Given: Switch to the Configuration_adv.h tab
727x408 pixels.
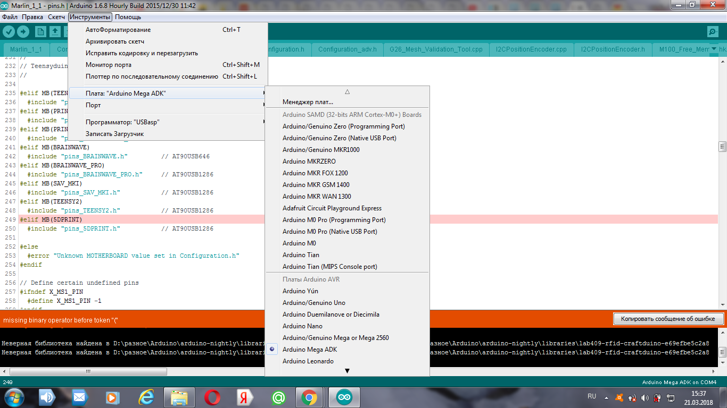Looking at the screenshot, I should (347, 49).
